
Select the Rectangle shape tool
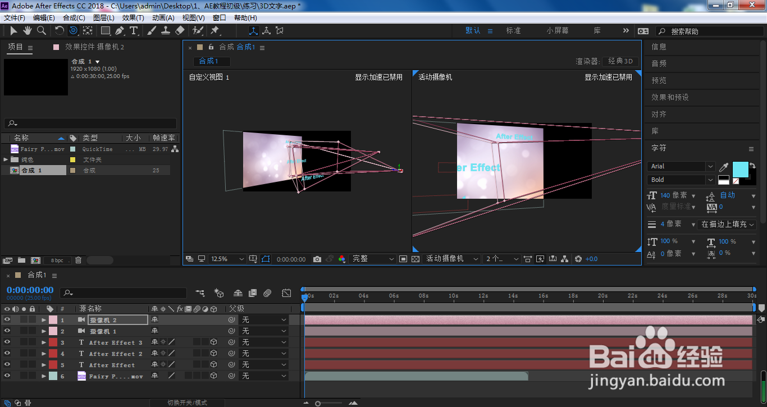coord(106,30)
